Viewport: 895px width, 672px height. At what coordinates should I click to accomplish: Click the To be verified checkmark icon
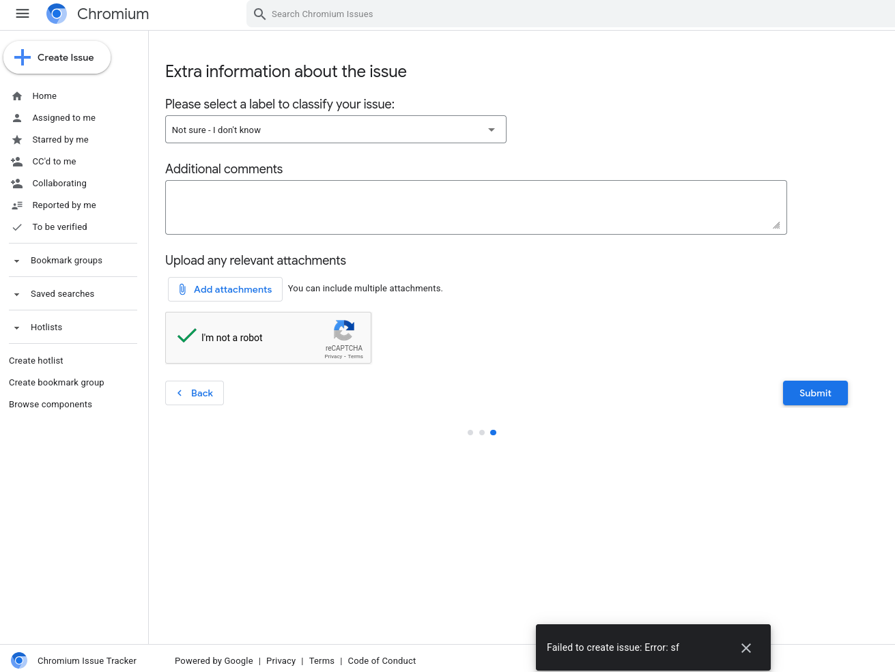pyautogui.click(x=17, y=227)
